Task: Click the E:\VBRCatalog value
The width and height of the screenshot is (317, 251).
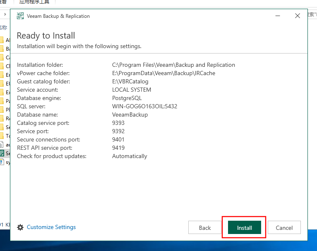Action: (x=130, y=81)
